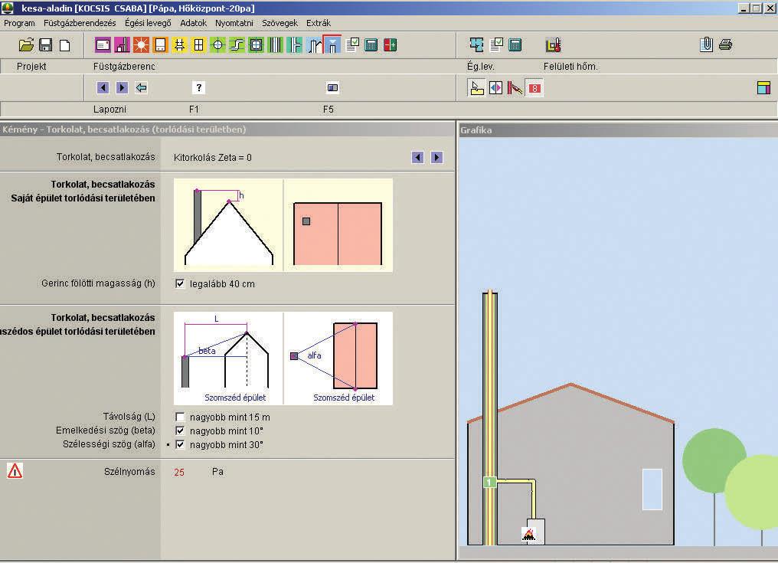The width and height of the screenshot is (778, 563).
Task: Toggle 'nagyobb mint 10°' beta angle checkbox
Action: point(180,431)
